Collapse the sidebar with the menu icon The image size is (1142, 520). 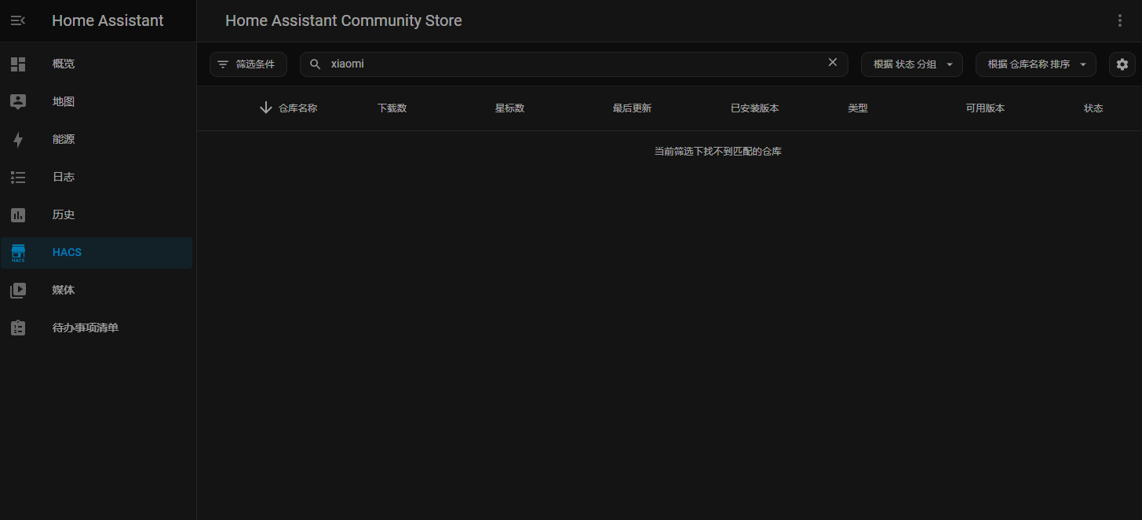(x=18, y=20)
